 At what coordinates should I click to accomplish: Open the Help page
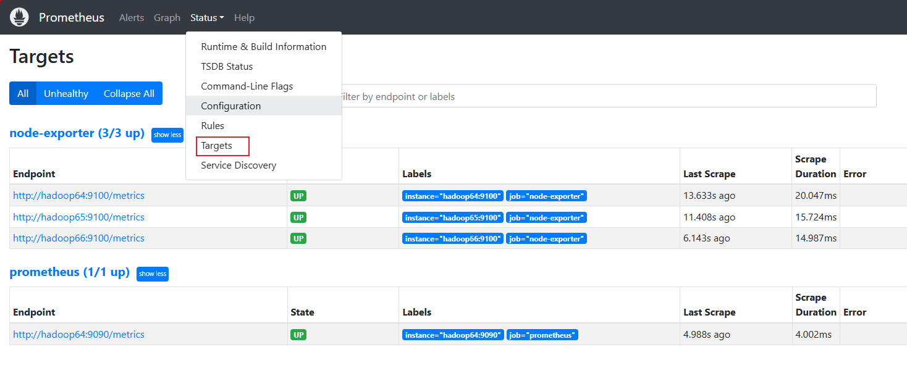coord(244,18)
